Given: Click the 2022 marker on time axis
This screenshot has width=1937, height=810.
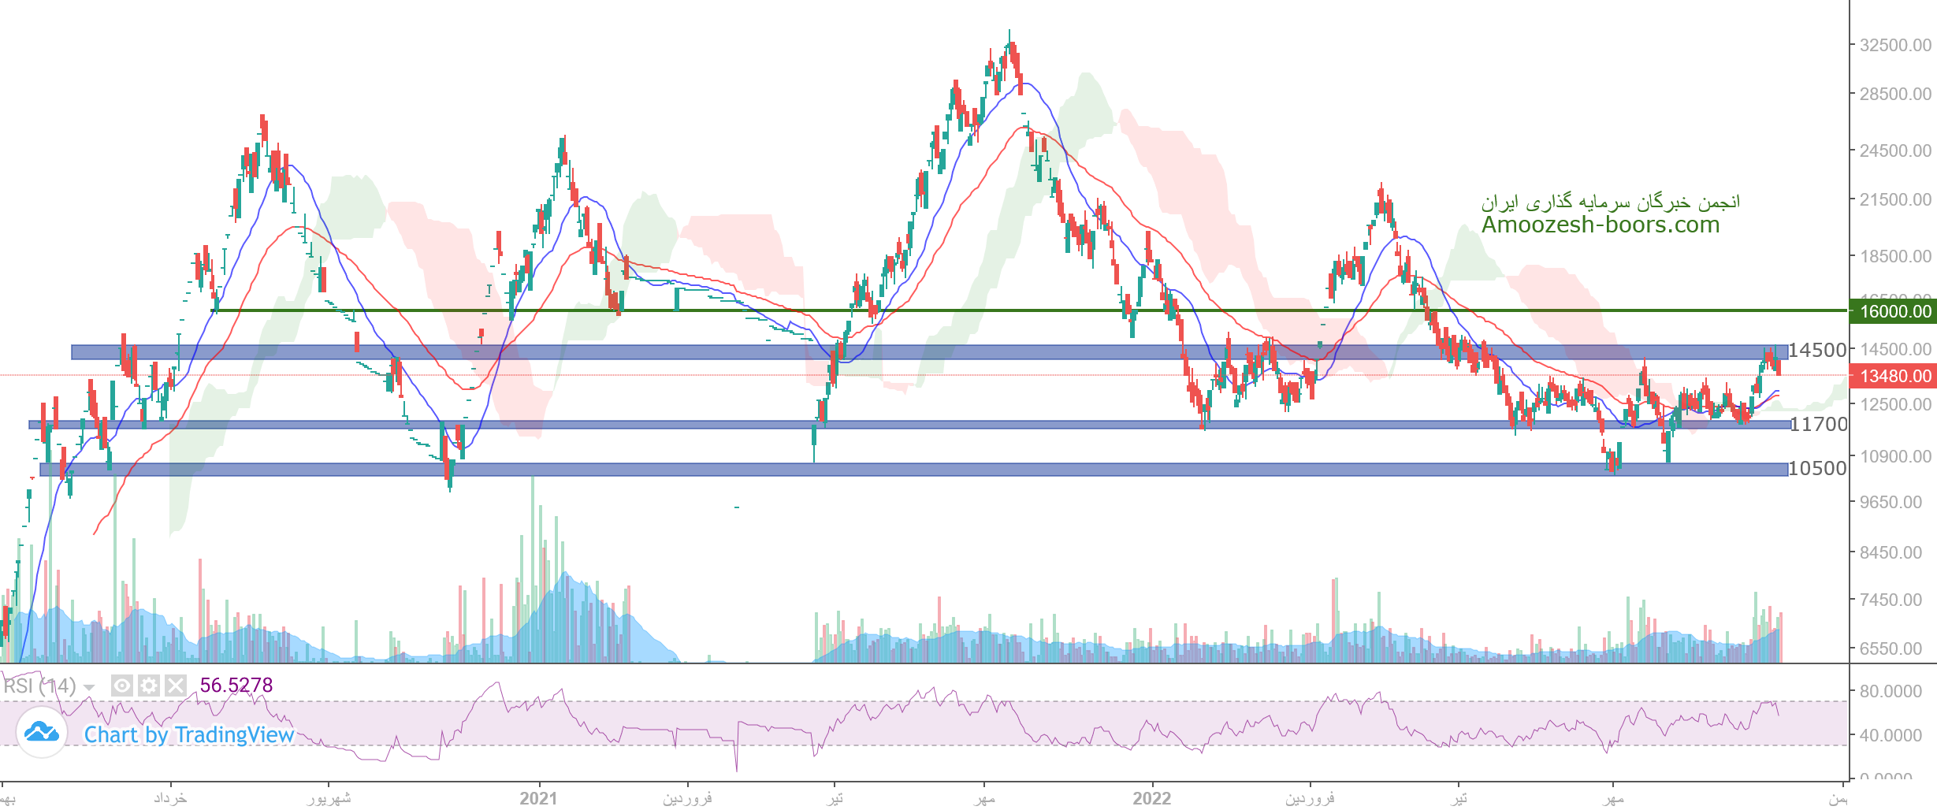Looking at the screenshot, I should 1151,798.
